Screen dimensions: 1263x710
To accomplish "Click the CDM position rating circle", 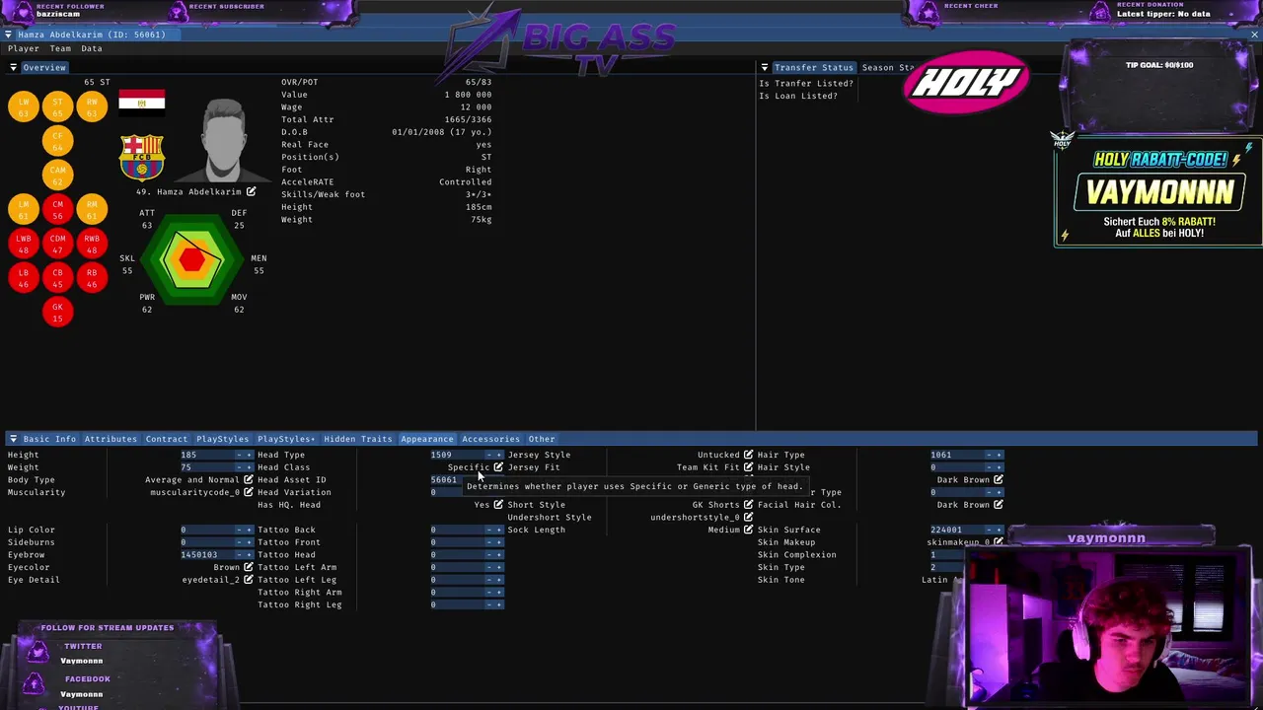I will point(57,244).
